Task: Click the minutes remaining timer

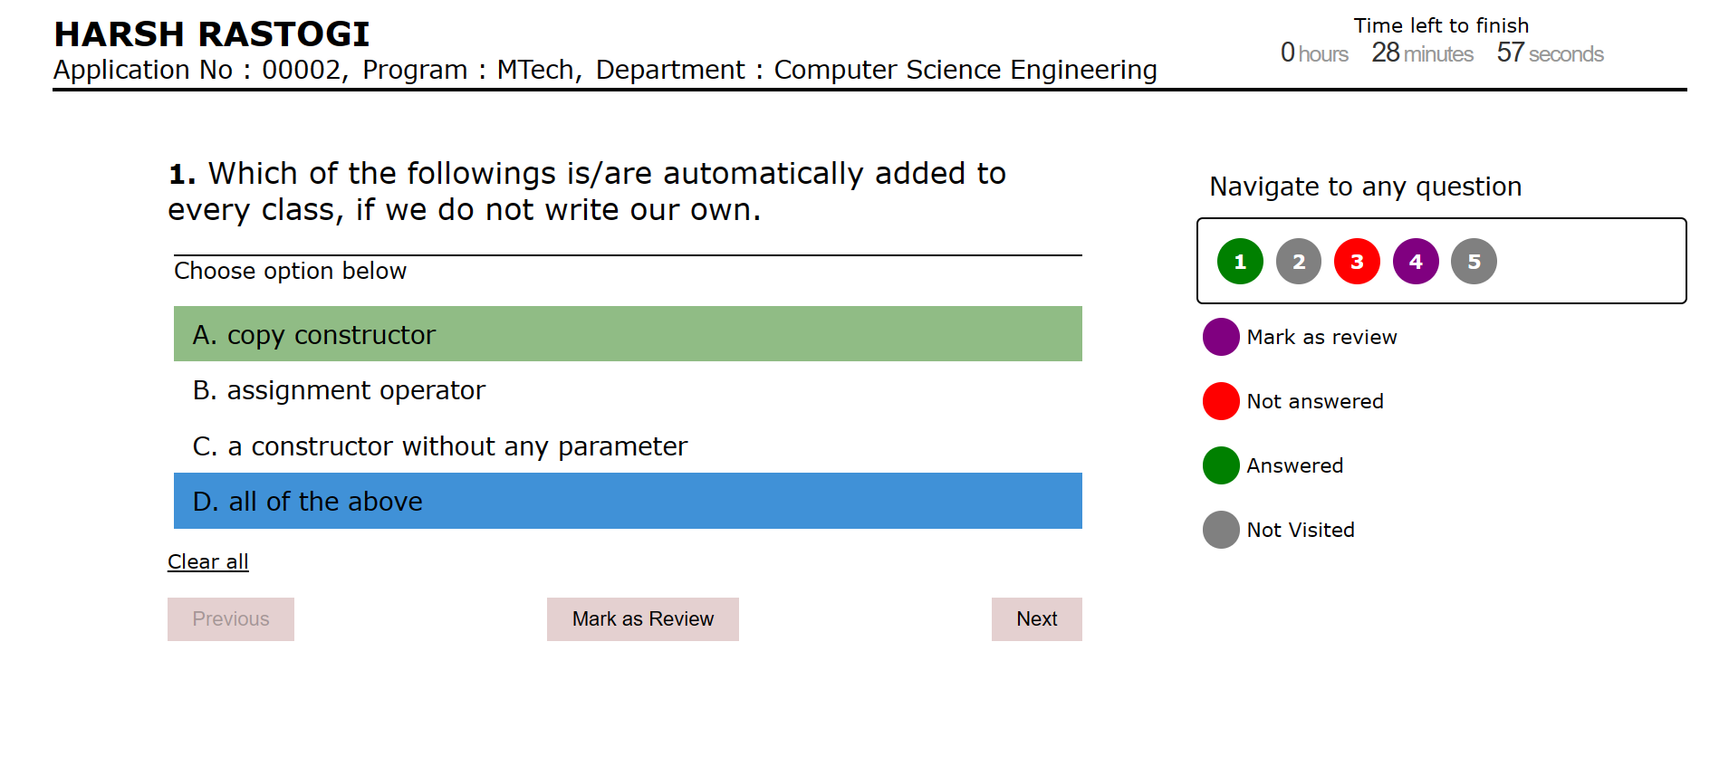Action: (1422, 53)
